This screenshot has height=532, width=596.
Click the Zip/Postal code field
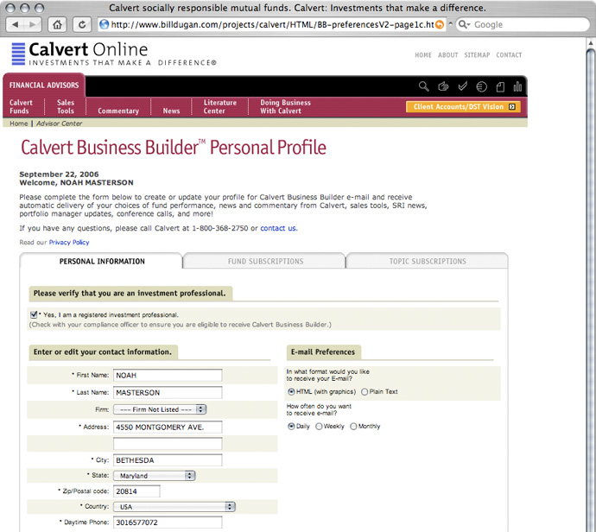click(x=136, y=491)
